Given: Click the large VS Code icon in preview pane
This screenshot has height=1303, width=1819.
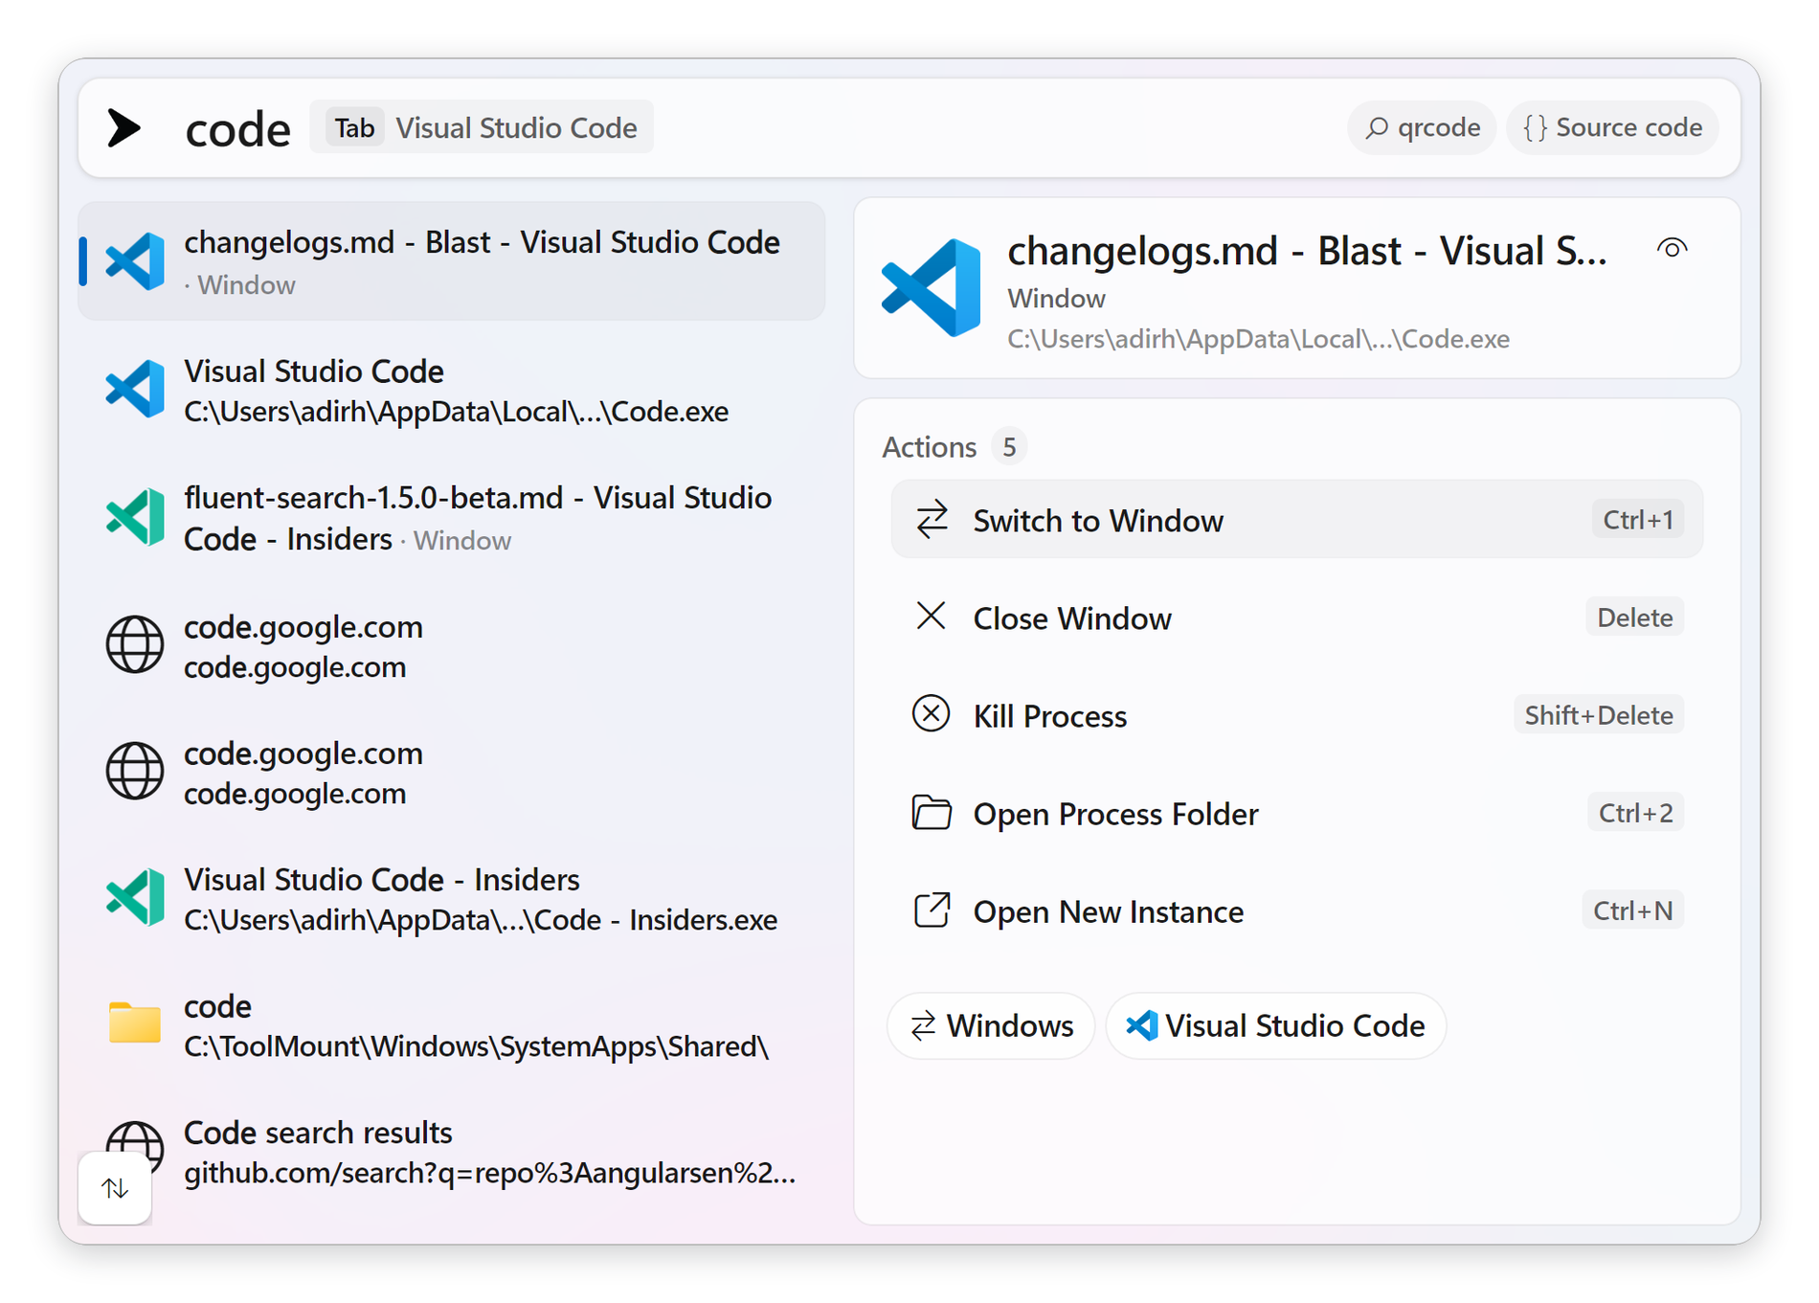Looking at the screenshot, I should coord(932,287).
